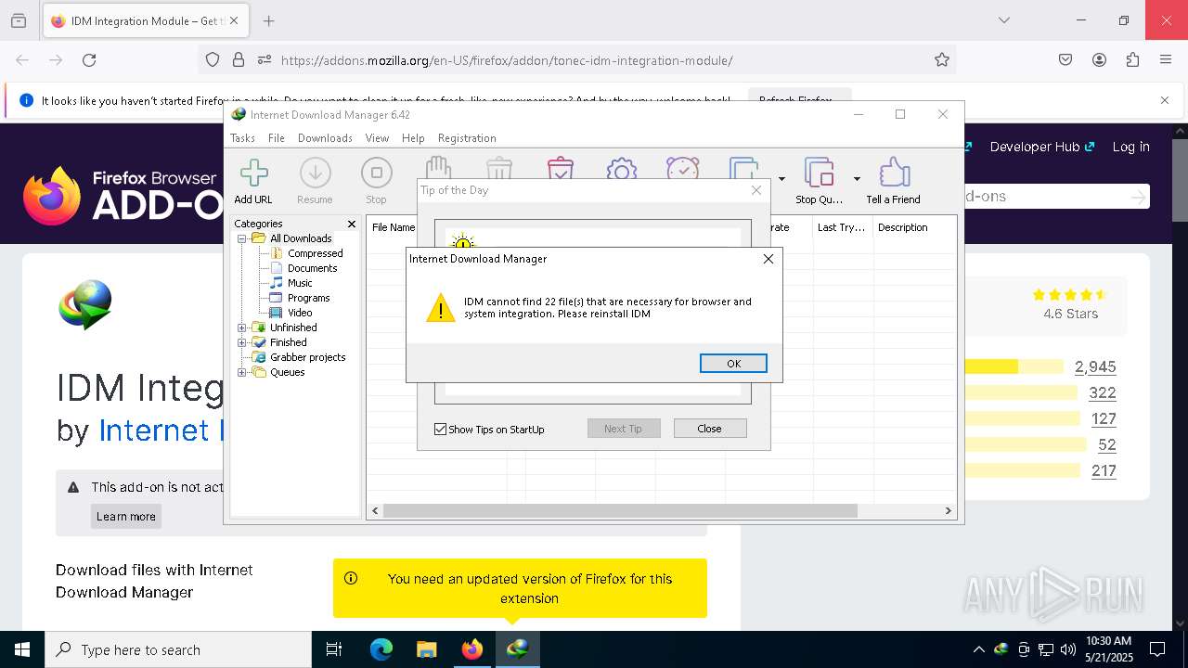Click the Log in link
This screenshot has width=1188, height=668.
click(1130, 147)
